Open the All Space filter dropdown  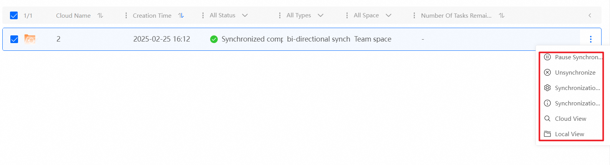point(388,15)
